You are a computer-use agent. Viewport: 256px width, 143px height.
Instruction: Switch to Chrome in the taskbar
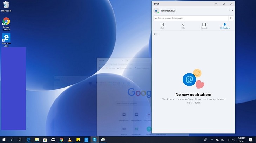tap(62, 140)
